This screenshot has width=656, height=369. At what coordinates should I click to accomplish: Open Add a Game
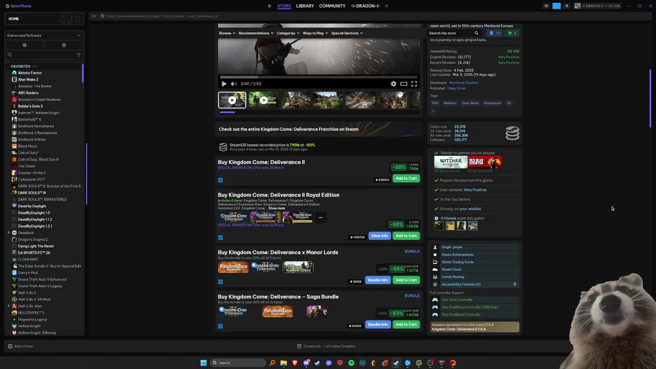pyautogui.click(x=20, y=346)
